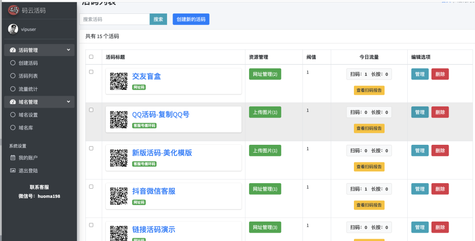
Task: Click the dashboard icon beside 活码管理
Action: [x=13, y=50]
